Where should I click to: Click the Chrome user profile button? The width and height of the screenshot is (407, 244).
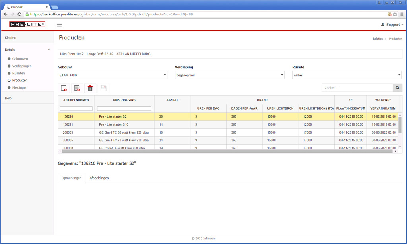point(379,2)
